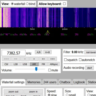Tune down a small step with single minus button
The width and height of the screenshot is (96, 96).
coord(25,59)
